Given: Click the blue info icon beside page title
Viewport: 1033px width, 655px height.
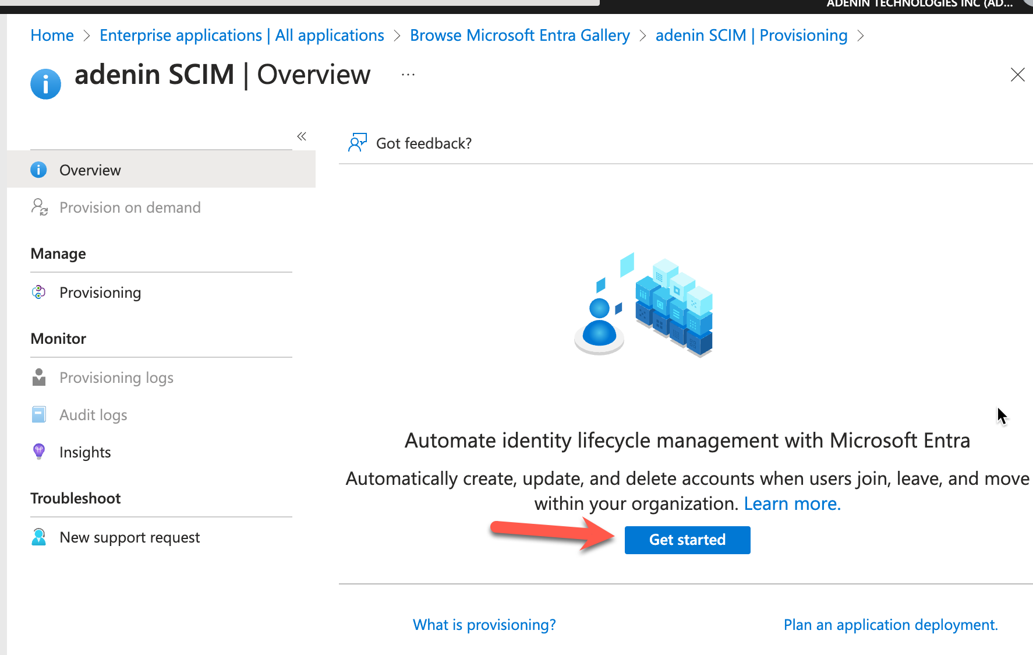Looking at the screenshot, I should [x=45, y=84].
